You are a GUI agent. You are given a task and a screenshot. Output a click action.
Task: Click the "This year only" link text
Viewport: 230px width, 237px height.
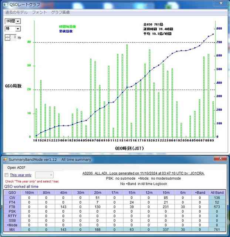coord(21,175)
